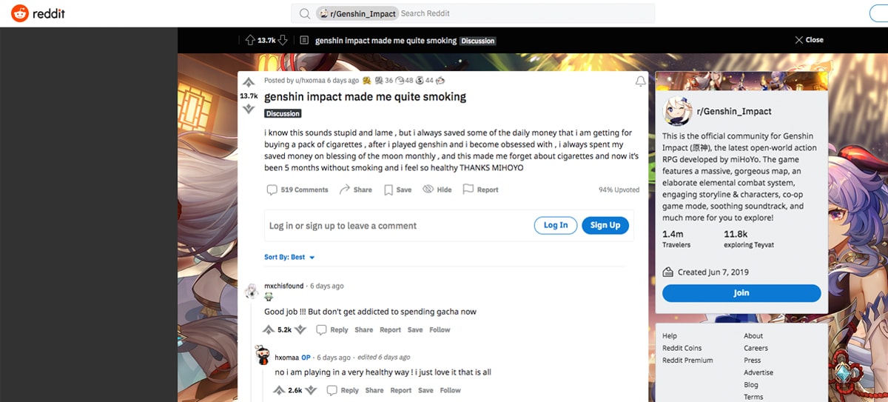Open the Sort By: Best dropdown
This screenshot has width=888, height=402.
290,257
